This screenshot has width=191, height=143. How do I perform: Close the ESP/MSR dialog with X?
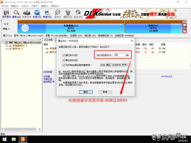click(x=132, y=41)
